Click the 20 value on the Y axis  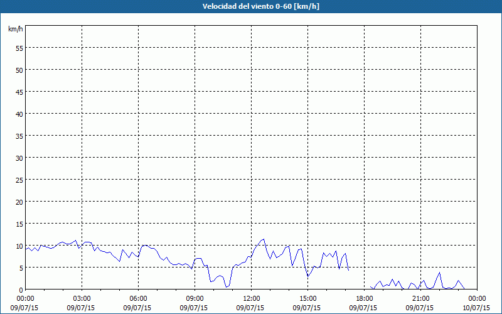[x=19, y=202]
